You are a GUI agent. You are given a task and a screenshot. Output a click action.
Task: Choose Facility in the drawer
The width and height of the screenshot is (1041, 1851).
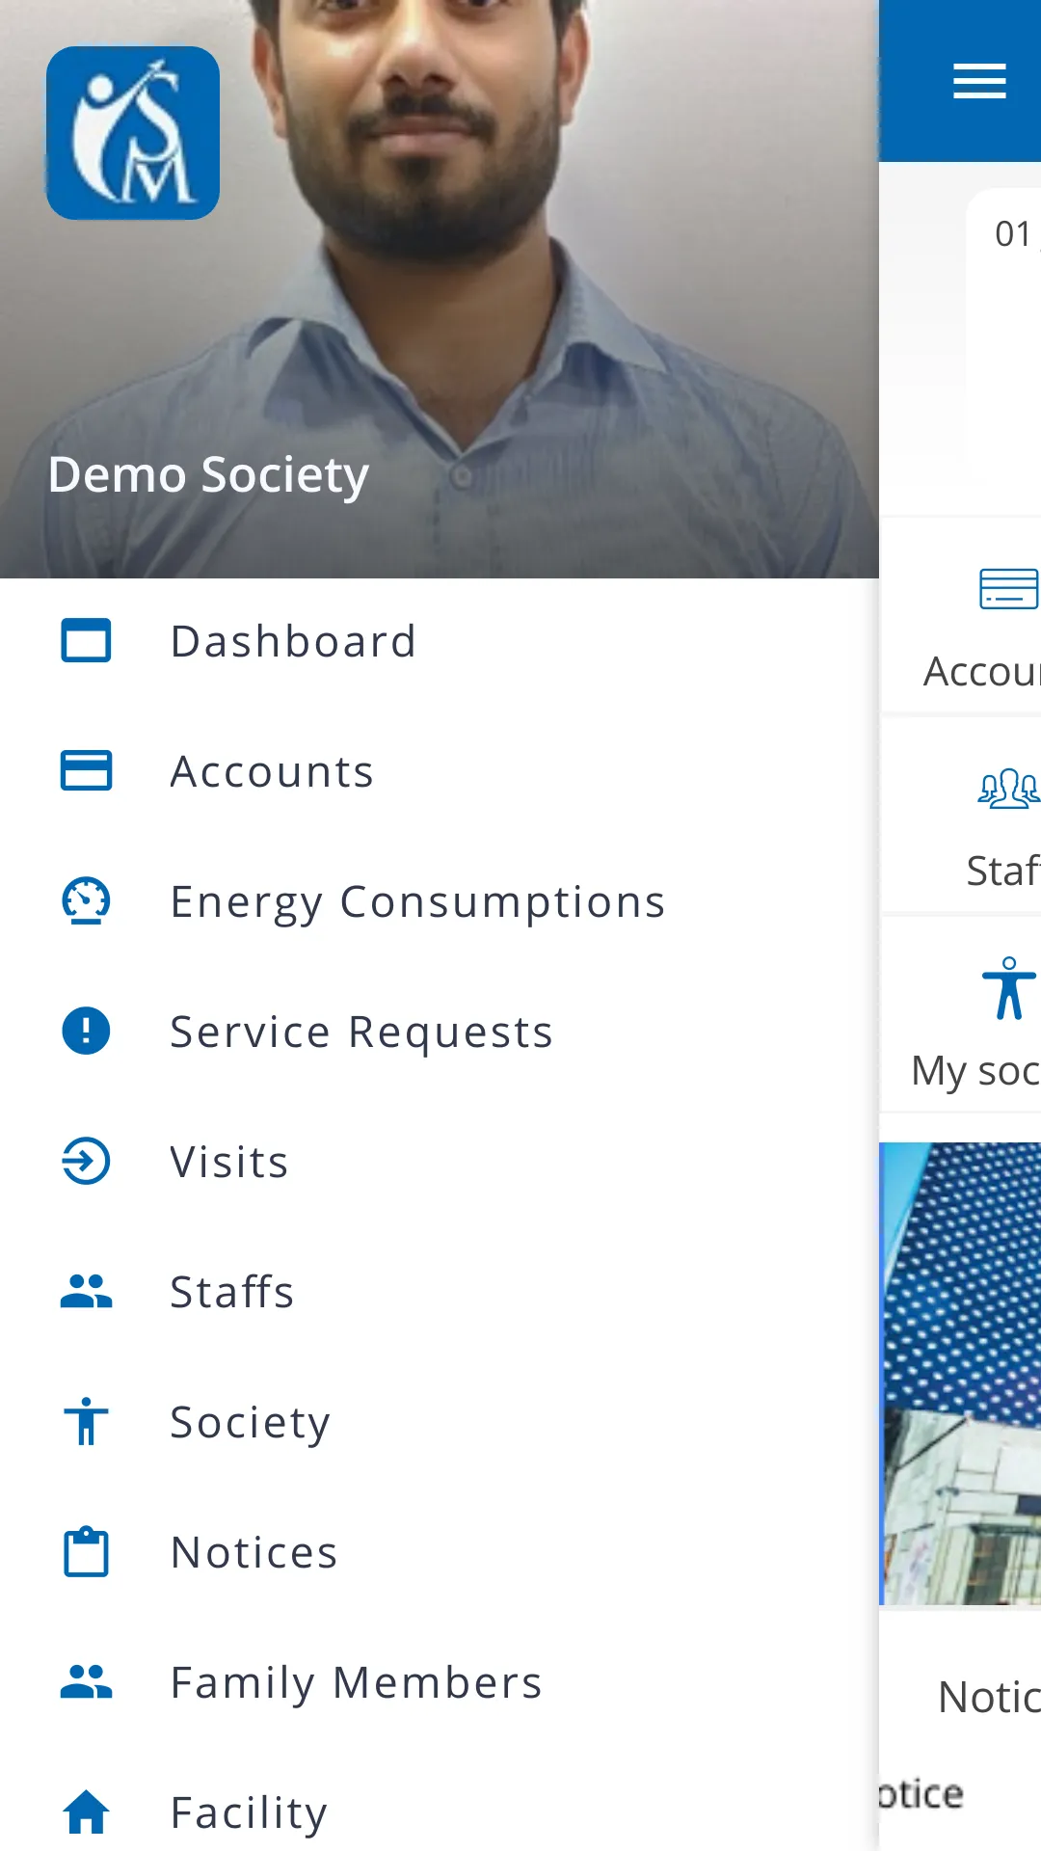click(440, 1812)
